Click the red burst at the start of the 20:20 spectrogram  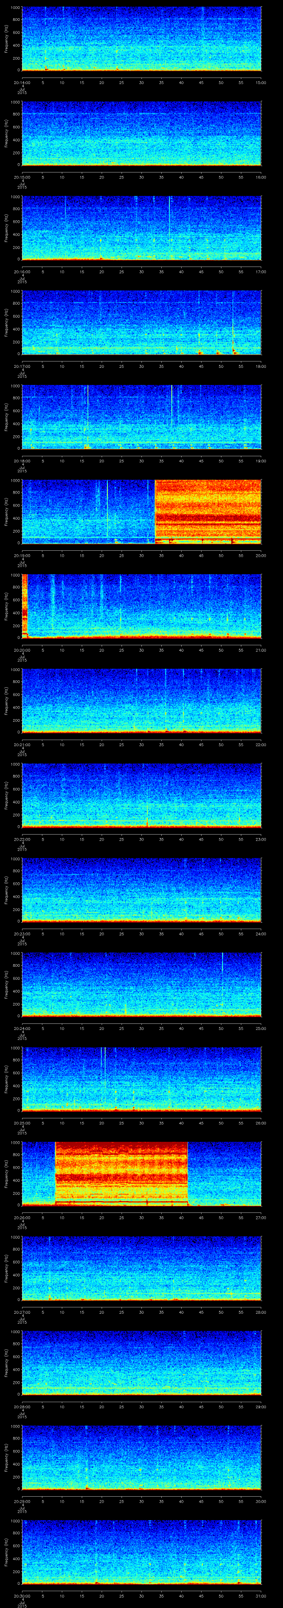(x=25, y=602)
